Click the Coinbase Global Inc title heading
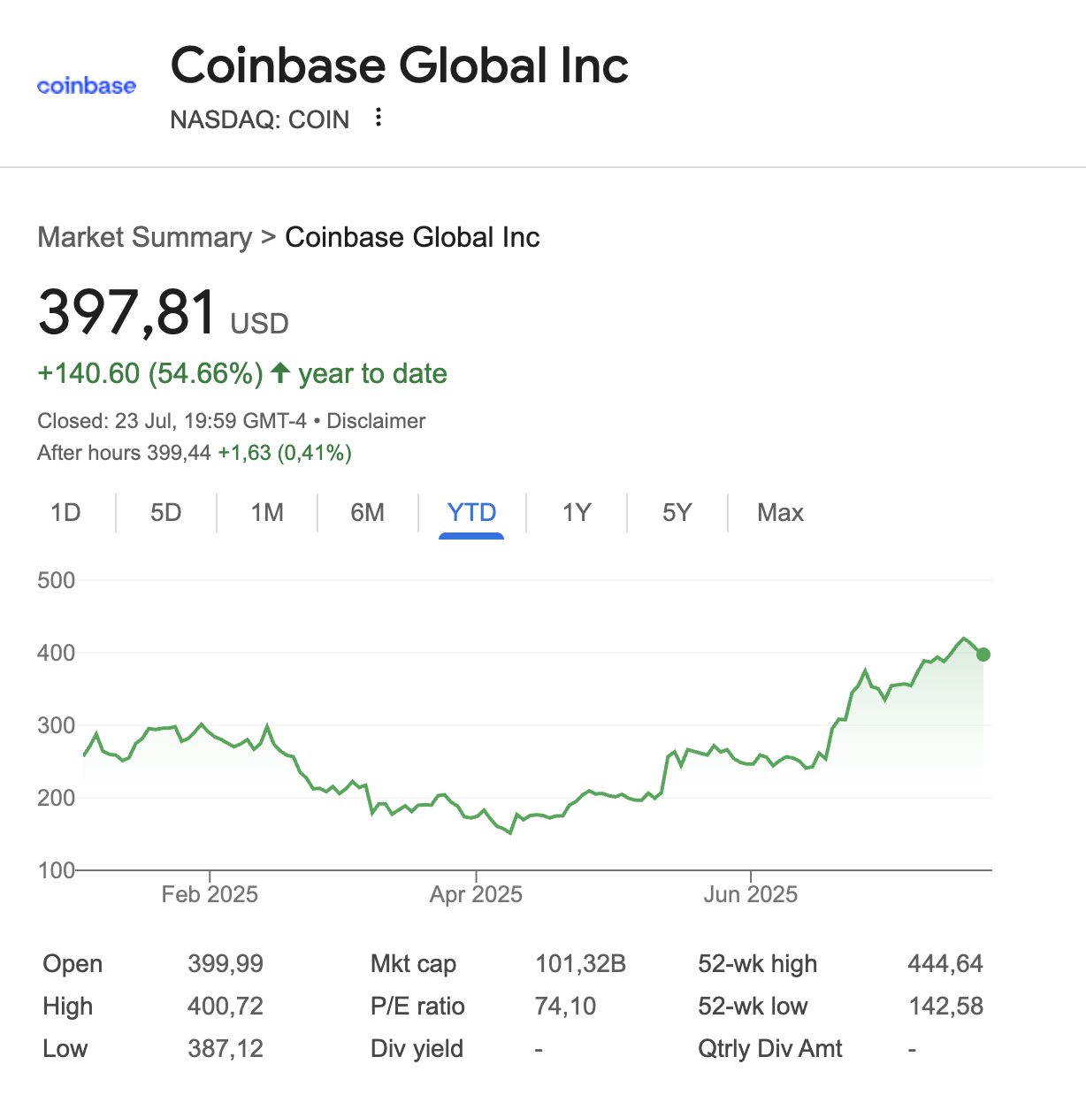Viewport: 1086px width, 1095px height. [399, 65]
